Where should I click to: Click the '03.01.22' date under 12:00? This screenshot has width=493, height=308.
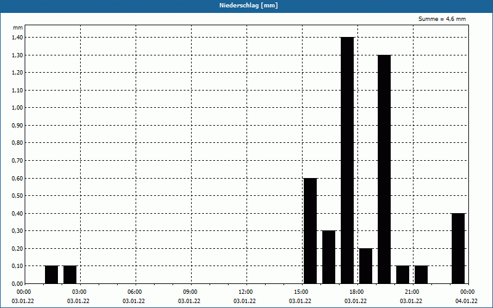coord(245,301)
